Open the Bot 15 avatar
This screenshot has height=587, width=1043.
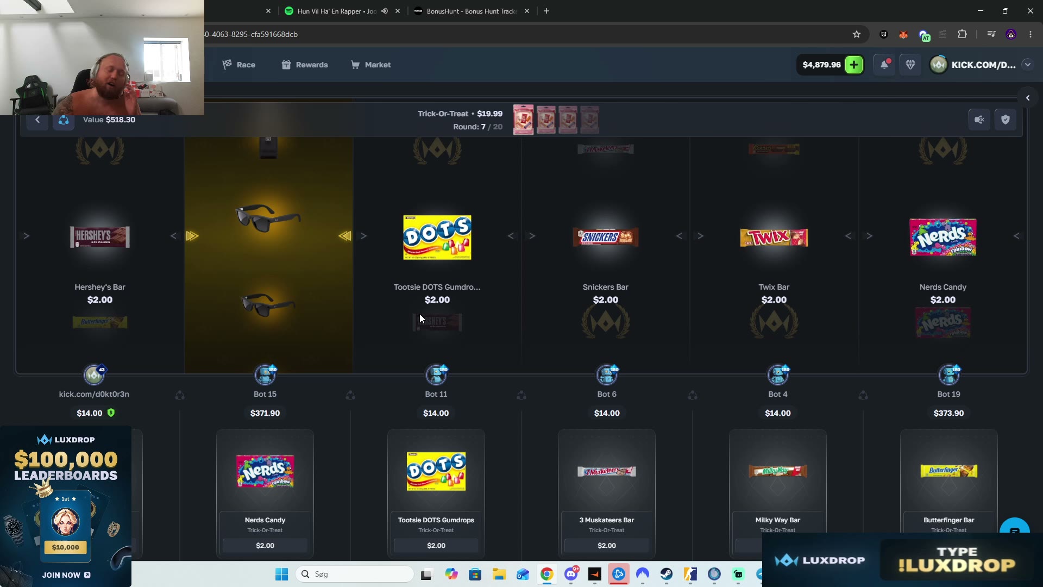(x=265, y=374)
